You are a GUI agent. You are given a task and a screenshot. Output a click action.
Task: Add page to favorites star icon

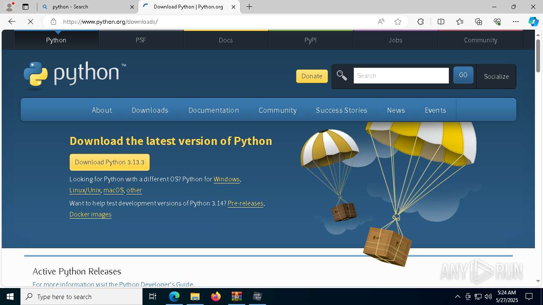[398, 22]
